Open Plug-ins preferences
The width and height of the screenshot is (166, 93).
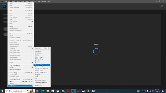coord(42,75)
